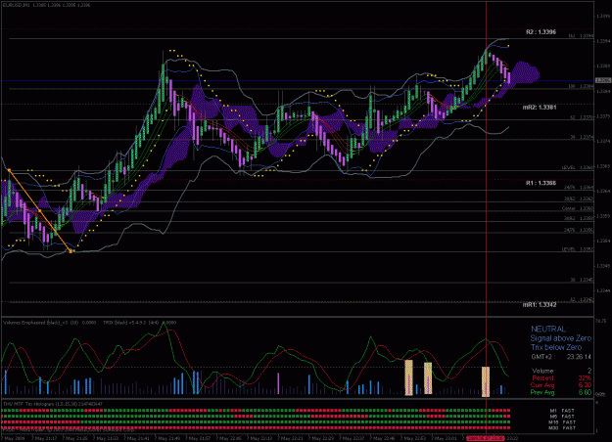
Task: Select the mR1: 1.3342 pivot label
Action: [x=540, y=304]
